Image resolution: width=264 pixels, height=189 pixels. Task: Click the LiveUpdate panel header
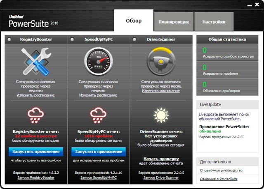pos(227,105)
